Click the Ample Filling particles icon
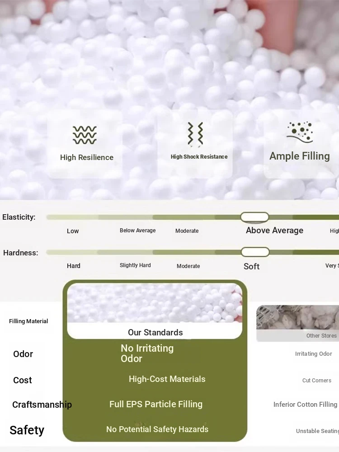Viewport: 339px width, 452px height. pos(300,132)
